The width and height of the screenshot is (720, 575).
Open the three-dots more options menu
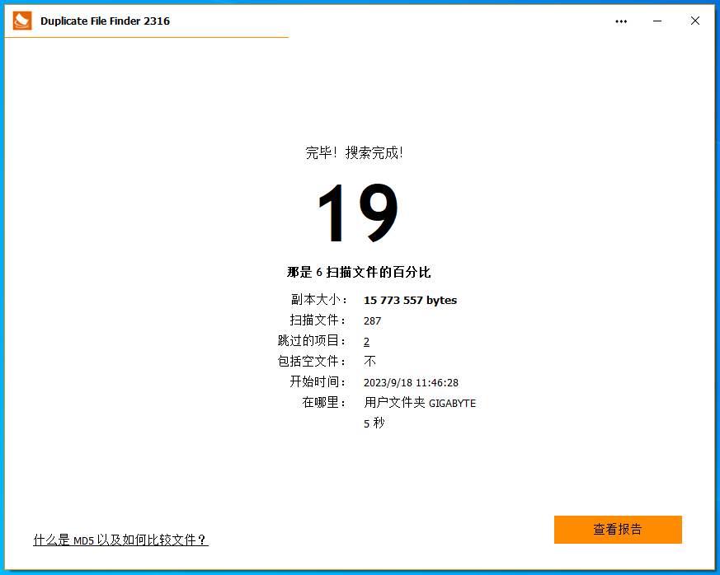point(621,21)
